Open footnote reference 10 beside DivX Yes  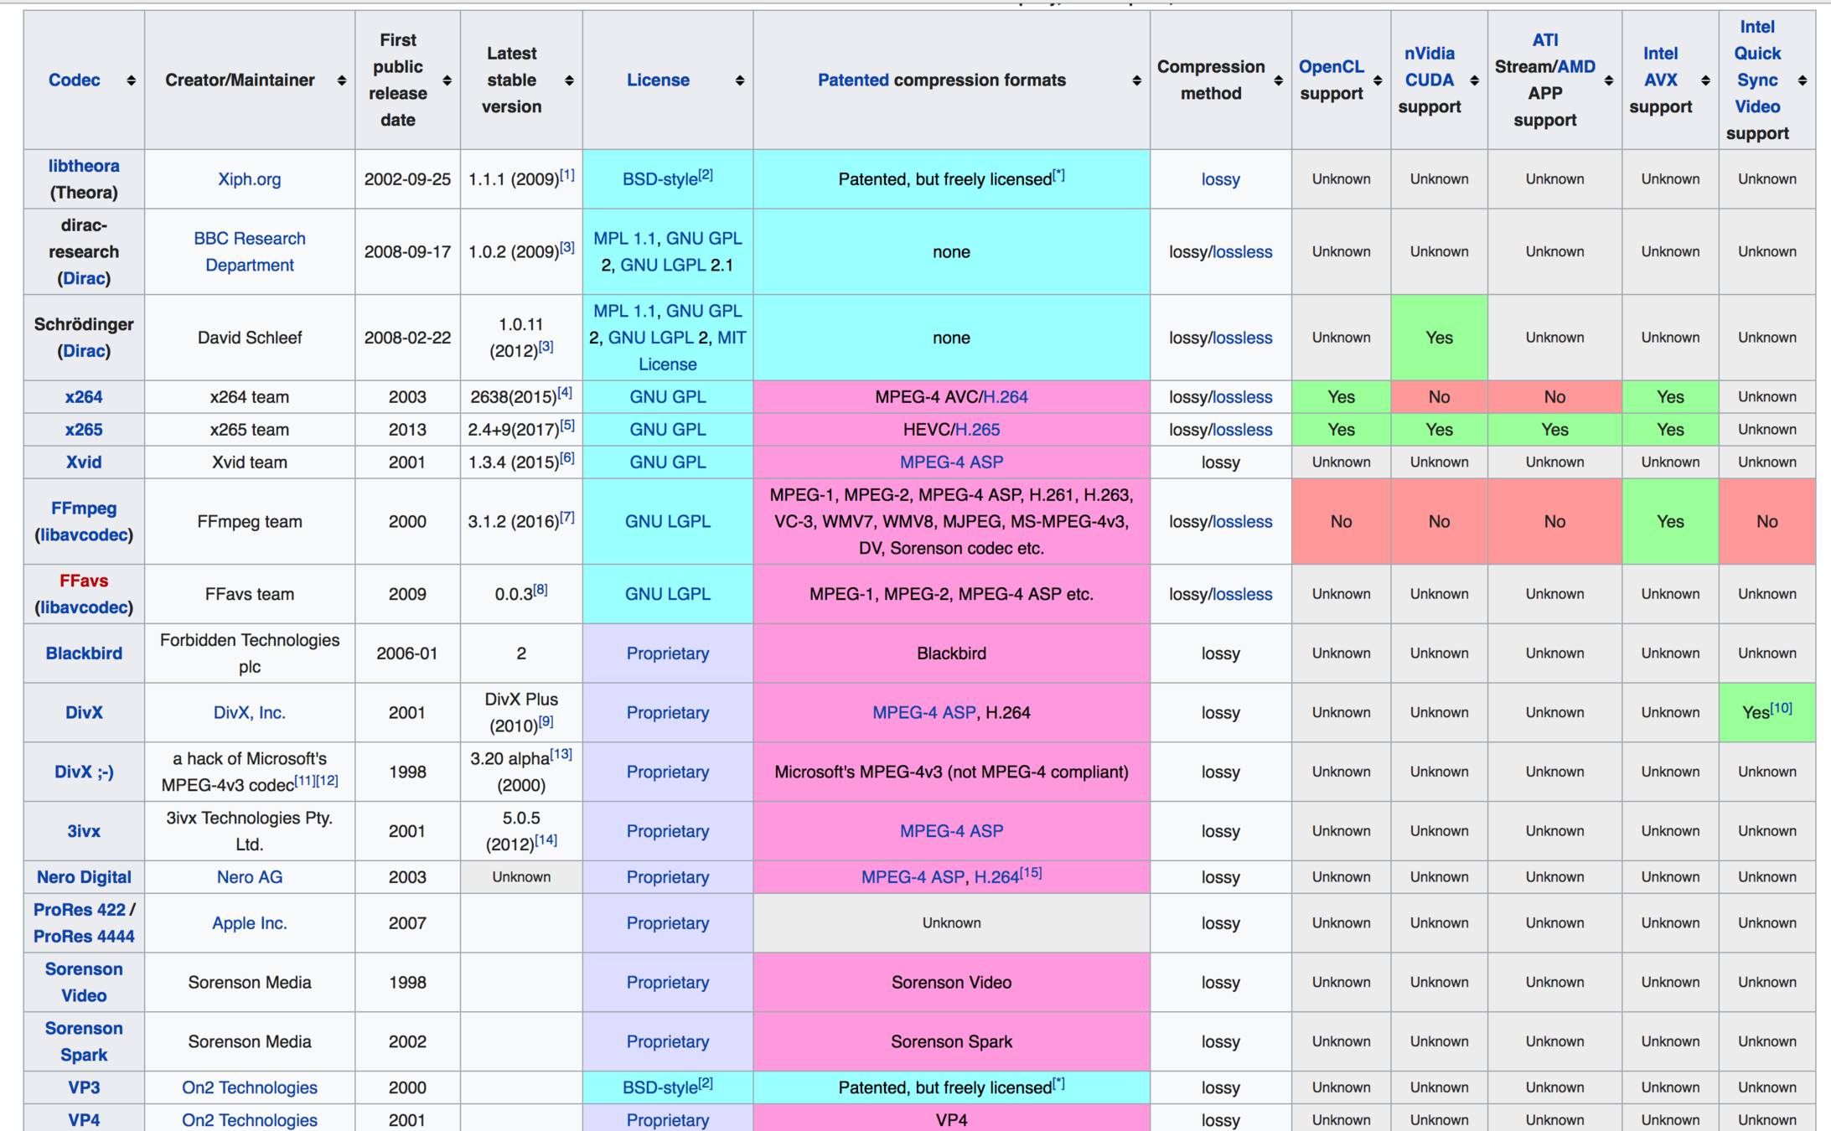click(x=1782, y=708)
